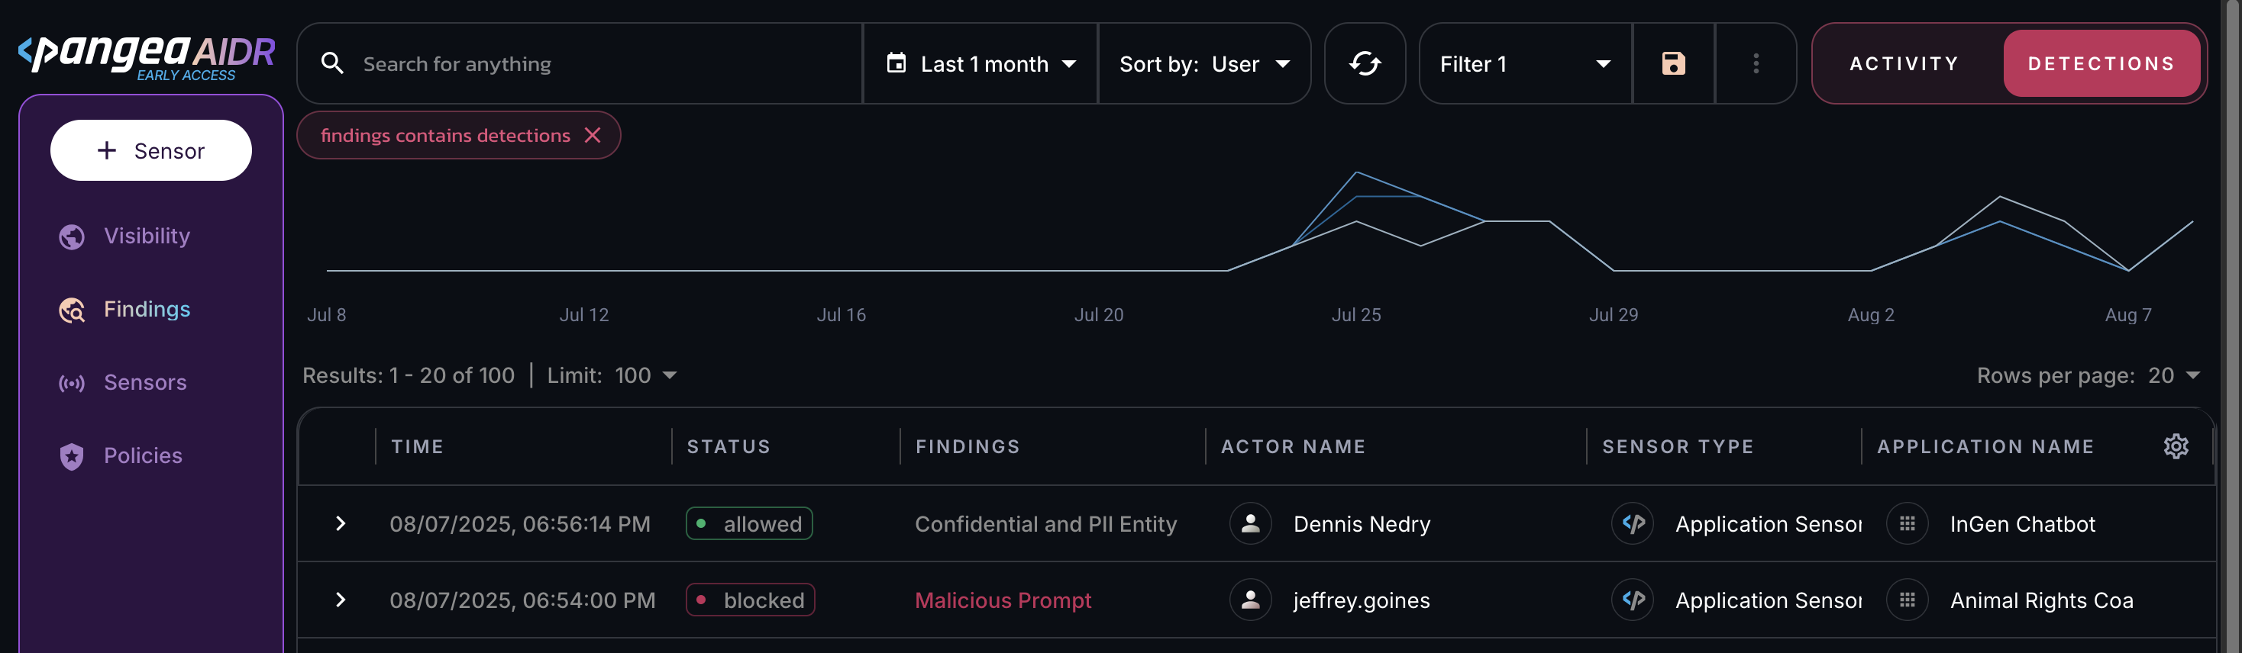2242x653 pixels.
Task: Switch to the Detections tab
Action: point(2101,63)
